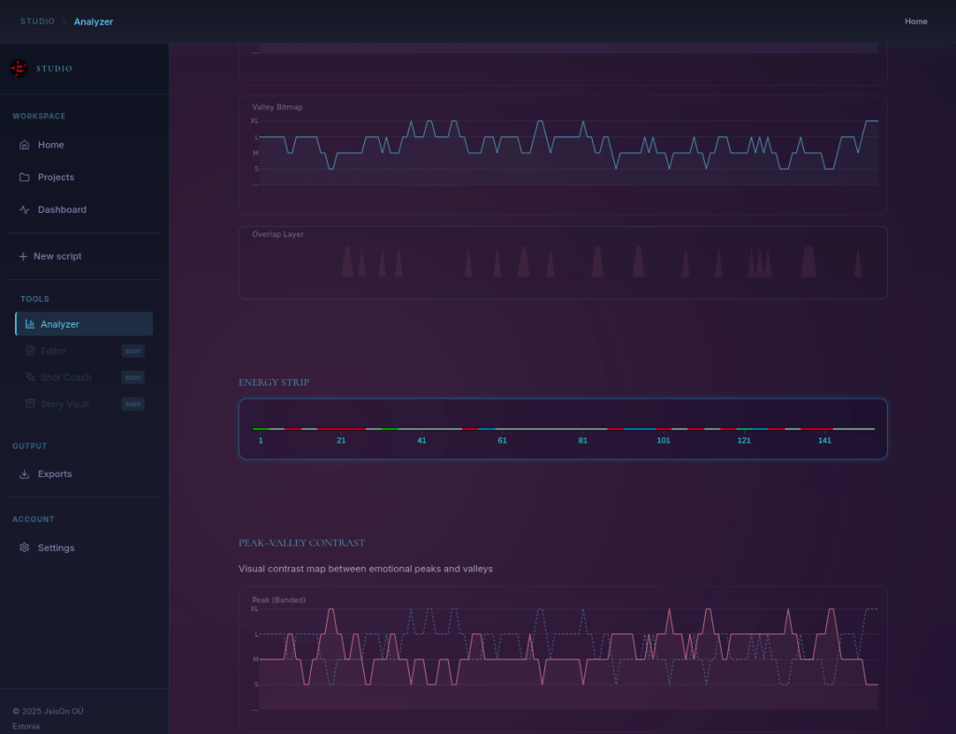Click scene marker 101 on Energy Strip
Image resolution: width=956 pixels, height=734 pixels.
[663, 440]
